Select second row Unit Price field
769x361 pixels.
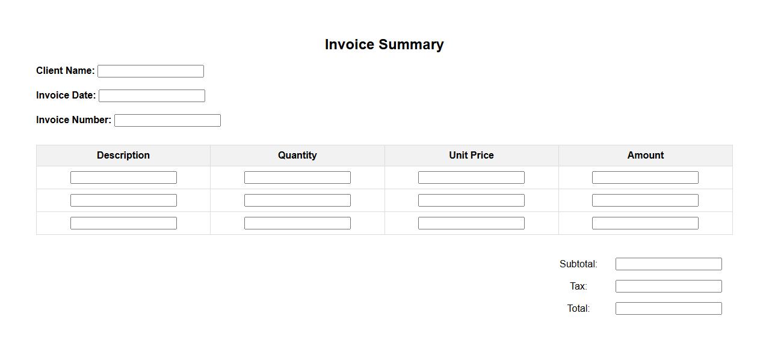click(x=471, y=200)
